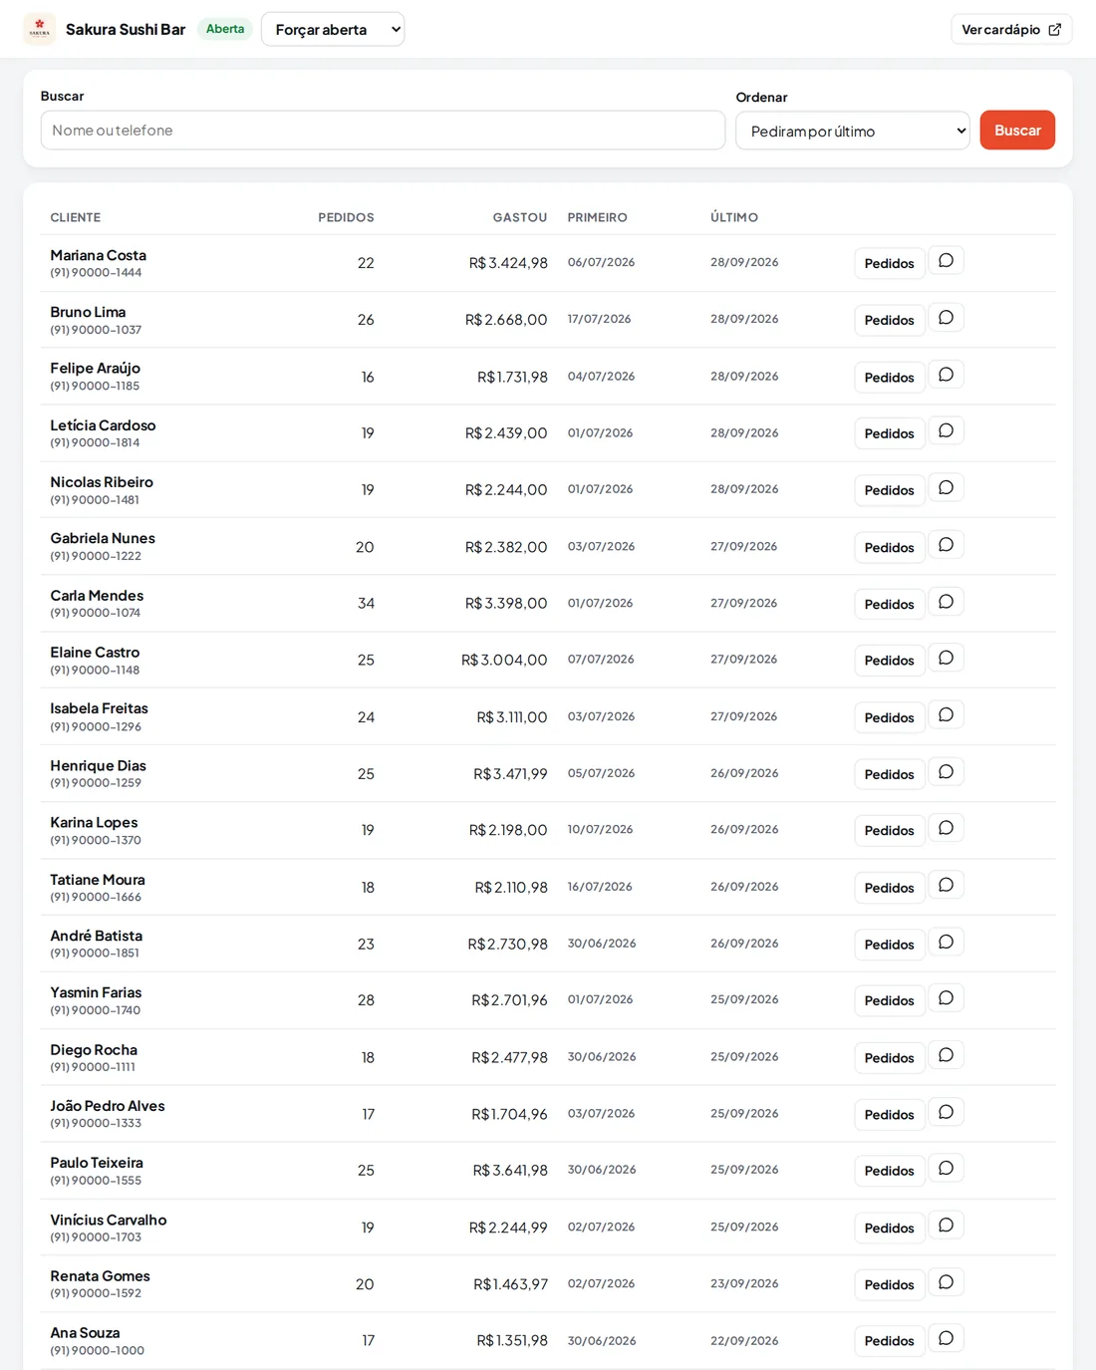Open message icon for Yasmin Farias
Image resolution: width=1096 pixels, height=1370 pixels.
(946, 998)
